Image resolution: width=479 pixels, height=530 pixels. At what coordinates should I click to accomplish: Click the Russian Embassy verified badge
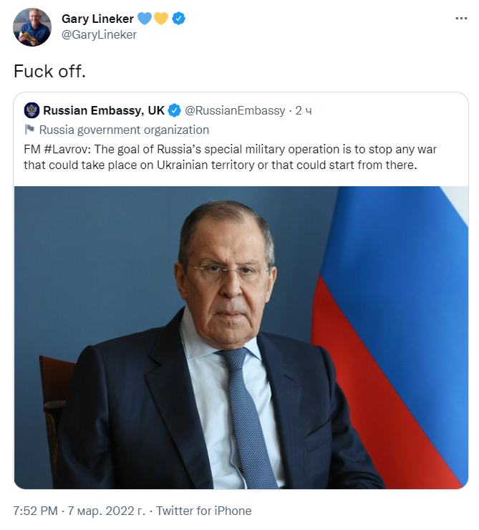[174, 110]
